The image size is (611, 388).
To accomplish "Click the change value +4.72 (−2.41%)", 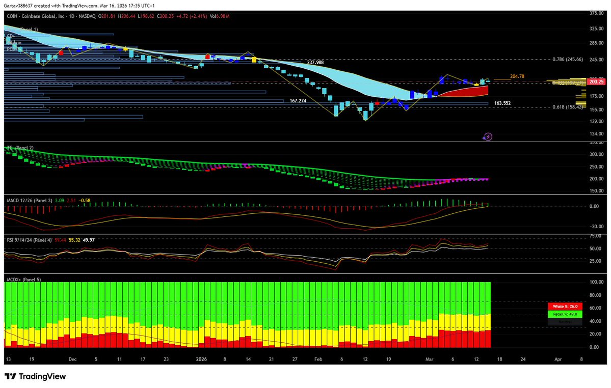I will (x=192, y=16).
